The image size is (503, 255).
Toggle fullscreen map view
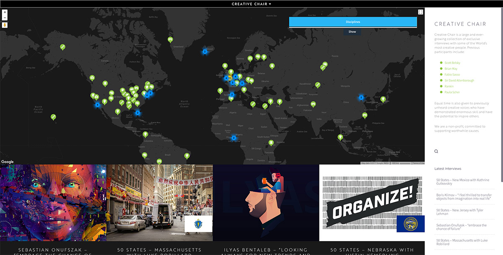click(x=420, y=13)
